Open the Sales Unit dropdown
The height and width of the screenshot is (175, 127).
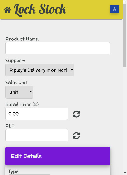19,92
